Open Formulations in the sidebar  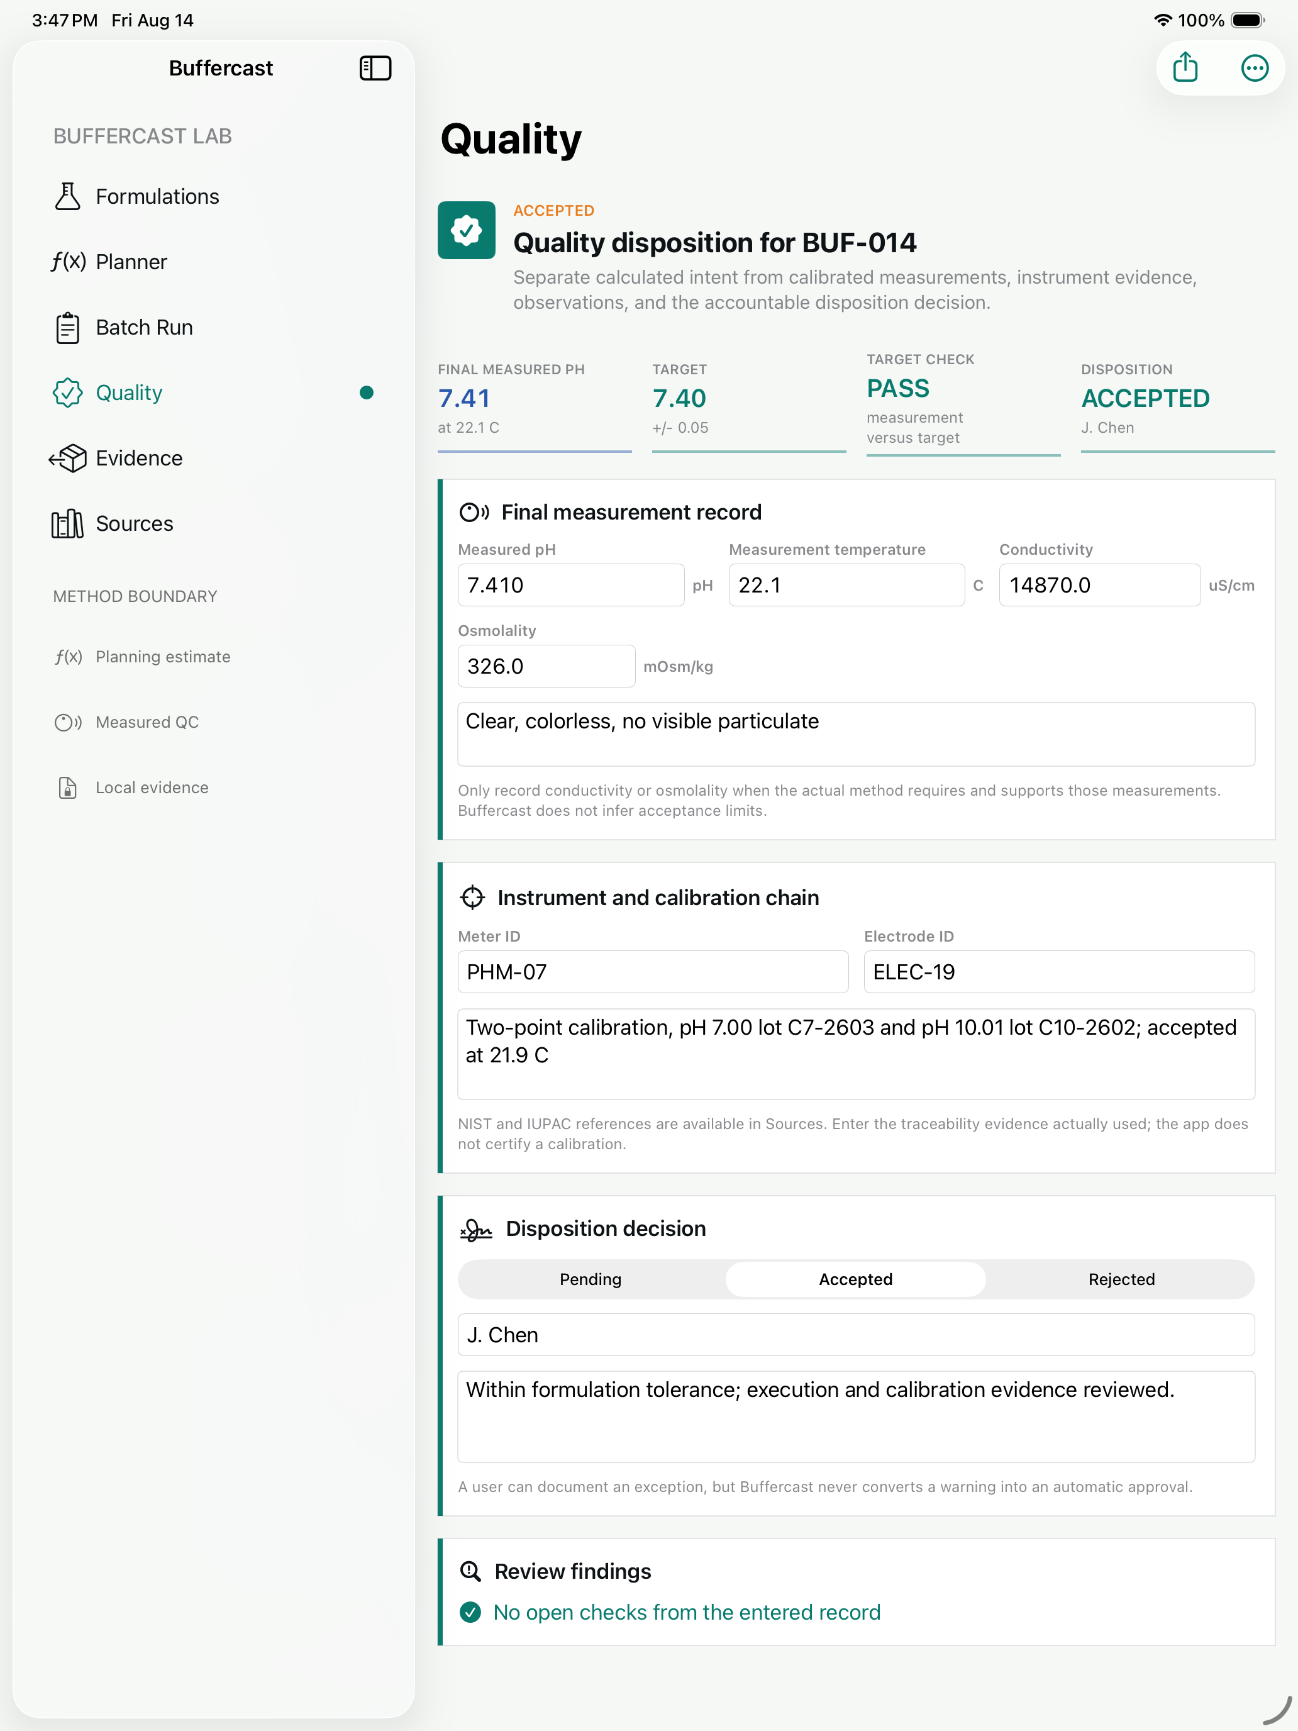[x=213, y=196]
